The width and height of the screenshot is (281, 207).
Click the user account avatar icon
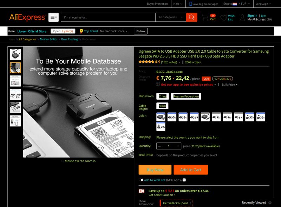(242, 18)
